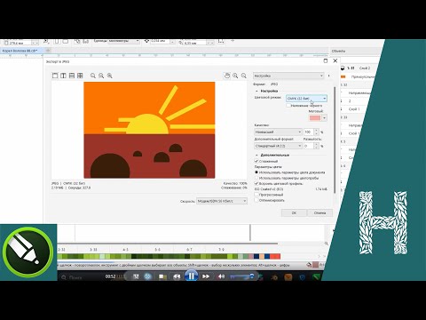Open matte color dropdown arrow
The image size is (426, 320).
(x=325, y=118)
